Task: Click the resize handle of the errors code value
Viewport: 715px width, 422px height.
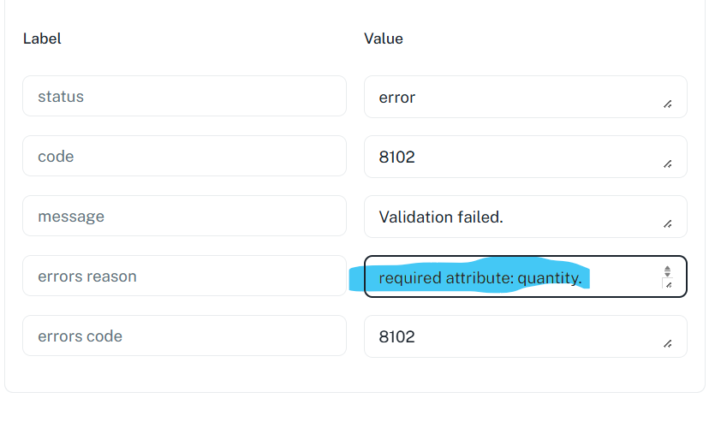Action: [668, 343]
